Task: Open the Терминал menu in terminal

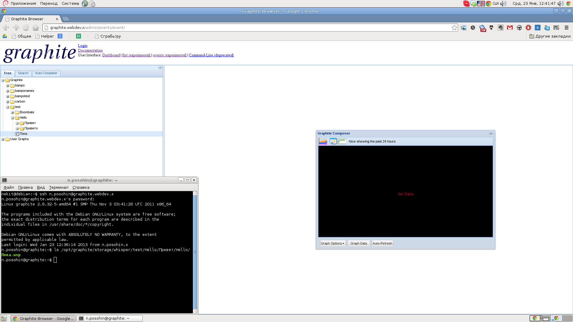Action: (59, 187)
